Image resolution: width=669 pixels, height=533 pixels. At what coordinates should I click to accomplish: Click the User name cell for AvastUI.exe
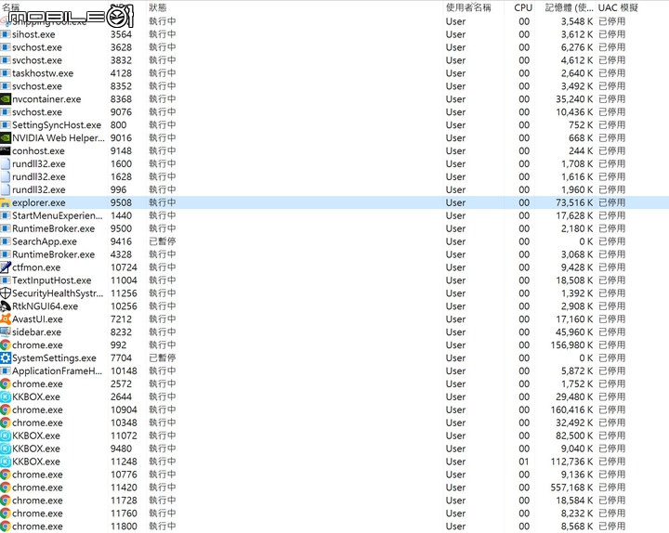click(455, 318)
